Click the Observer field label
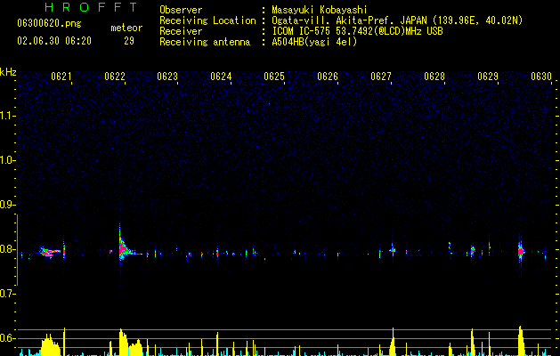The height and width of the screenshot is (356, 560). 181,10
